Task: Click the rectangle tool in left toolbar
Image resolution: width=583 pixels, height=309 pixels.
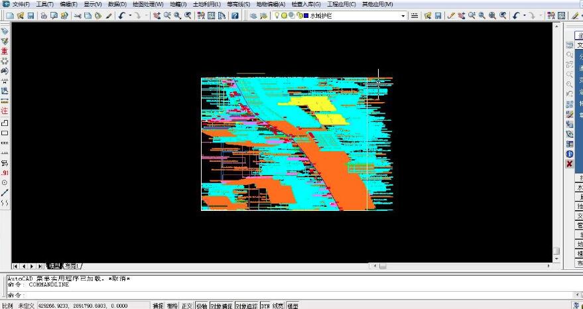Action: point(5,133)
